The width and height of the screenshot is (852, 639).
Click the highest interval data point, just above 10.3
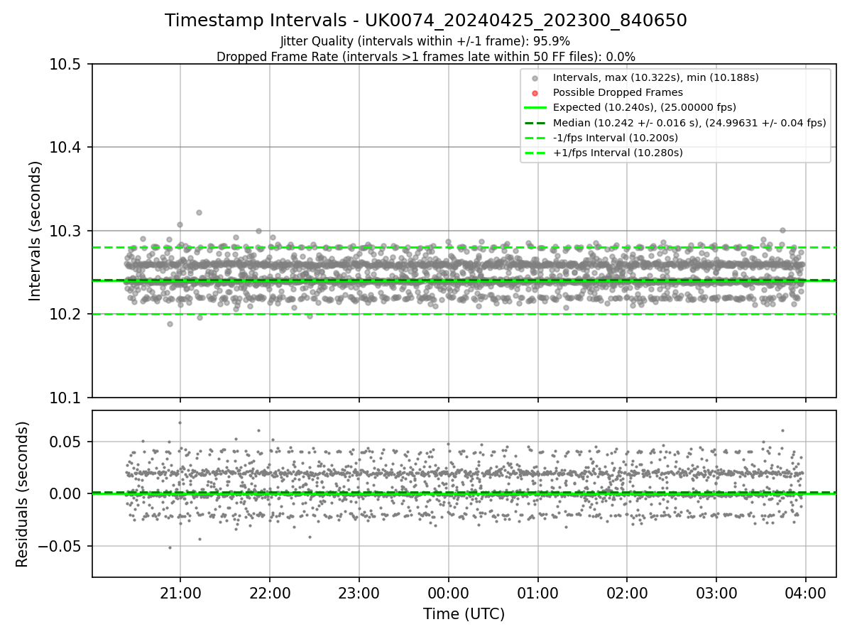tap(199, 212)
